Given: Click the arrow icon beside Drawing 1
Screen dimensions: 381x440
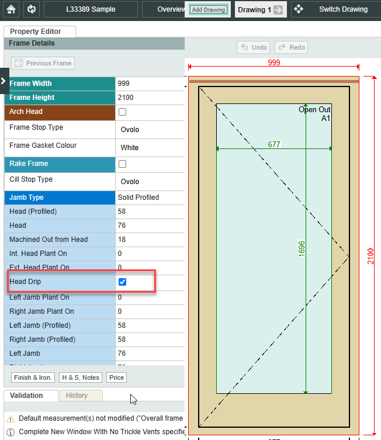Looking at the screenshot, I should [278, 9].
